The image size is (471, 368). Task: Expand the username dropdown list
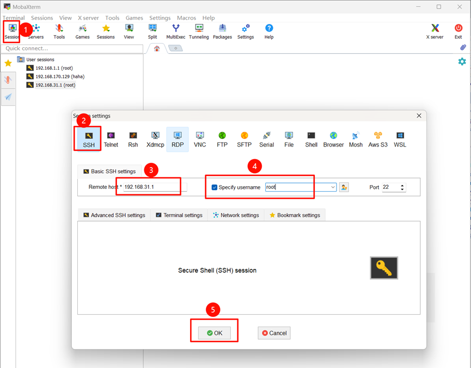click(333, 187)
